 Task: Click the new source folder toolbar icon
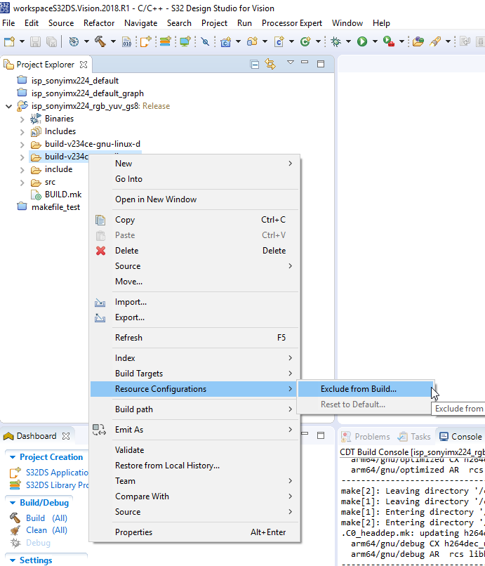tap(252, 41)
